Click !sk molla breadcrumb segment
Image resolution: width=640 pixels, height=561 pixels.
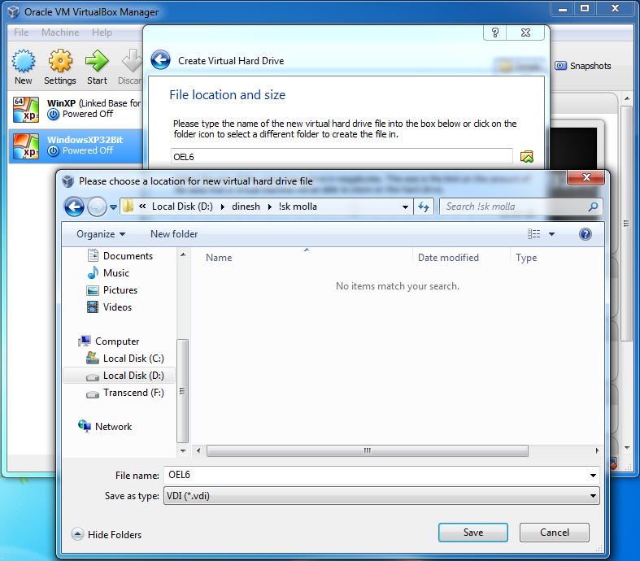(298, 207)
